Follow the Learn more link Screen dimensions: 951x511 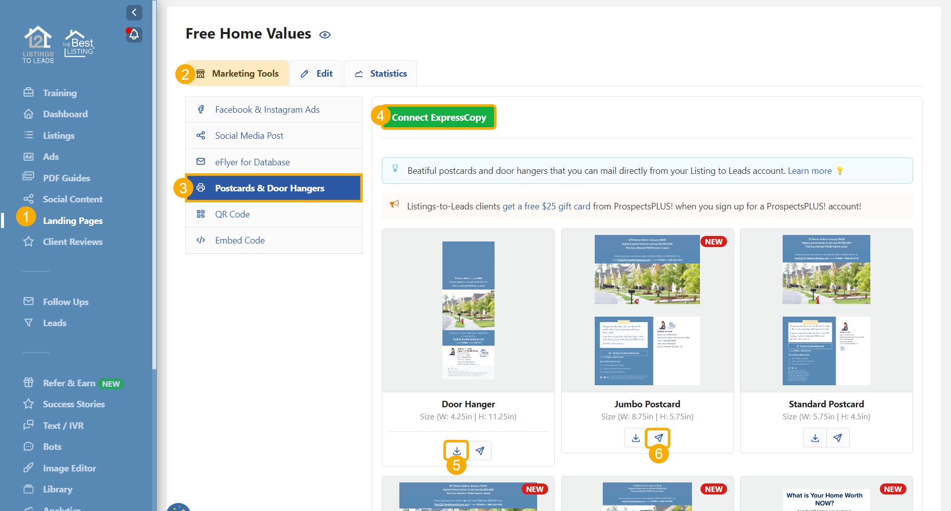pyautogui.click(x=809, y=171)
